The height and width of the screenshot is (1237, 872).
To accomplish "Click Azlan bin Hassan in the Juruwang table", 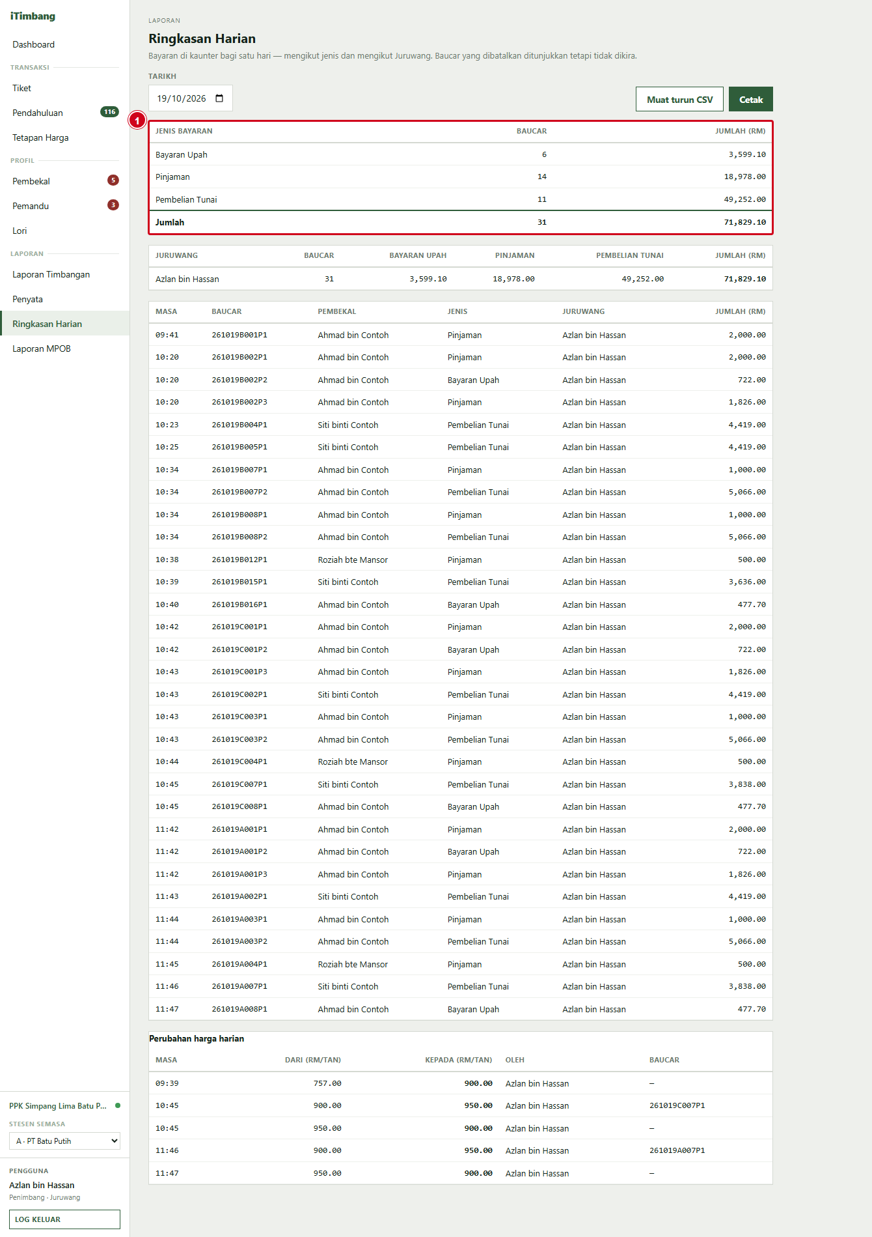I will [187, 279].
